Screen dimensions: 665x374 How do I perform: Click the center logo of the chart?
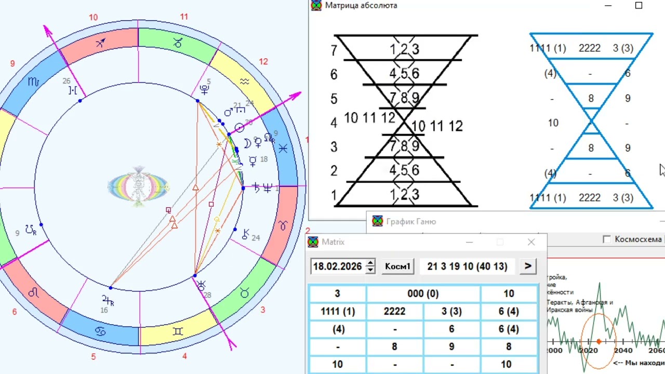pyautogui.click(x=138, y=187)
